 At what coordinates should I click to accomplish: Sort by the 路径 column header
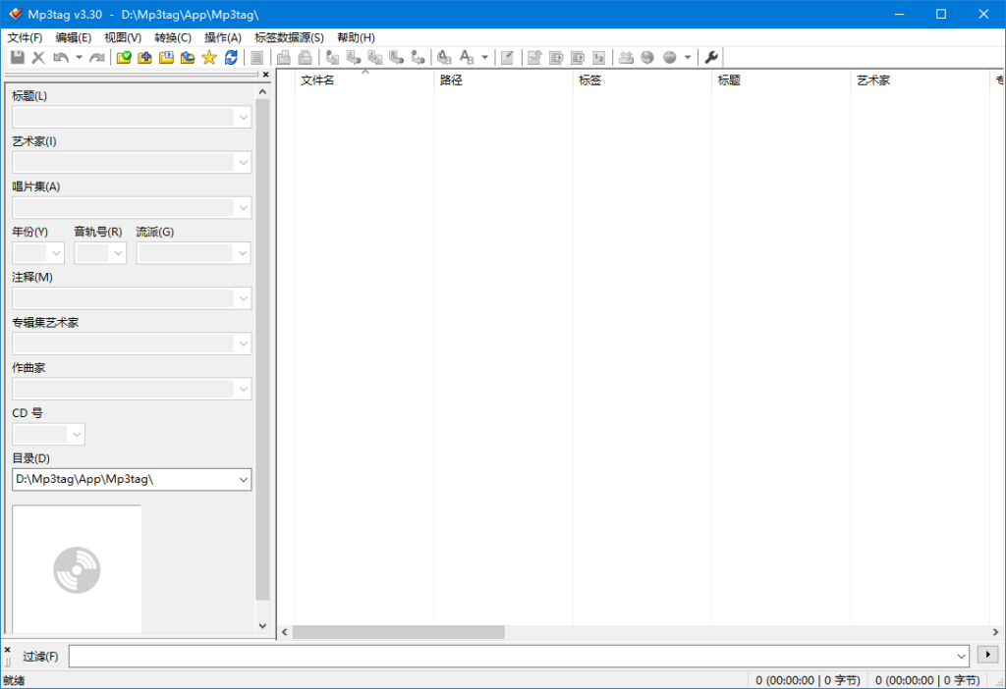[503, 80]
